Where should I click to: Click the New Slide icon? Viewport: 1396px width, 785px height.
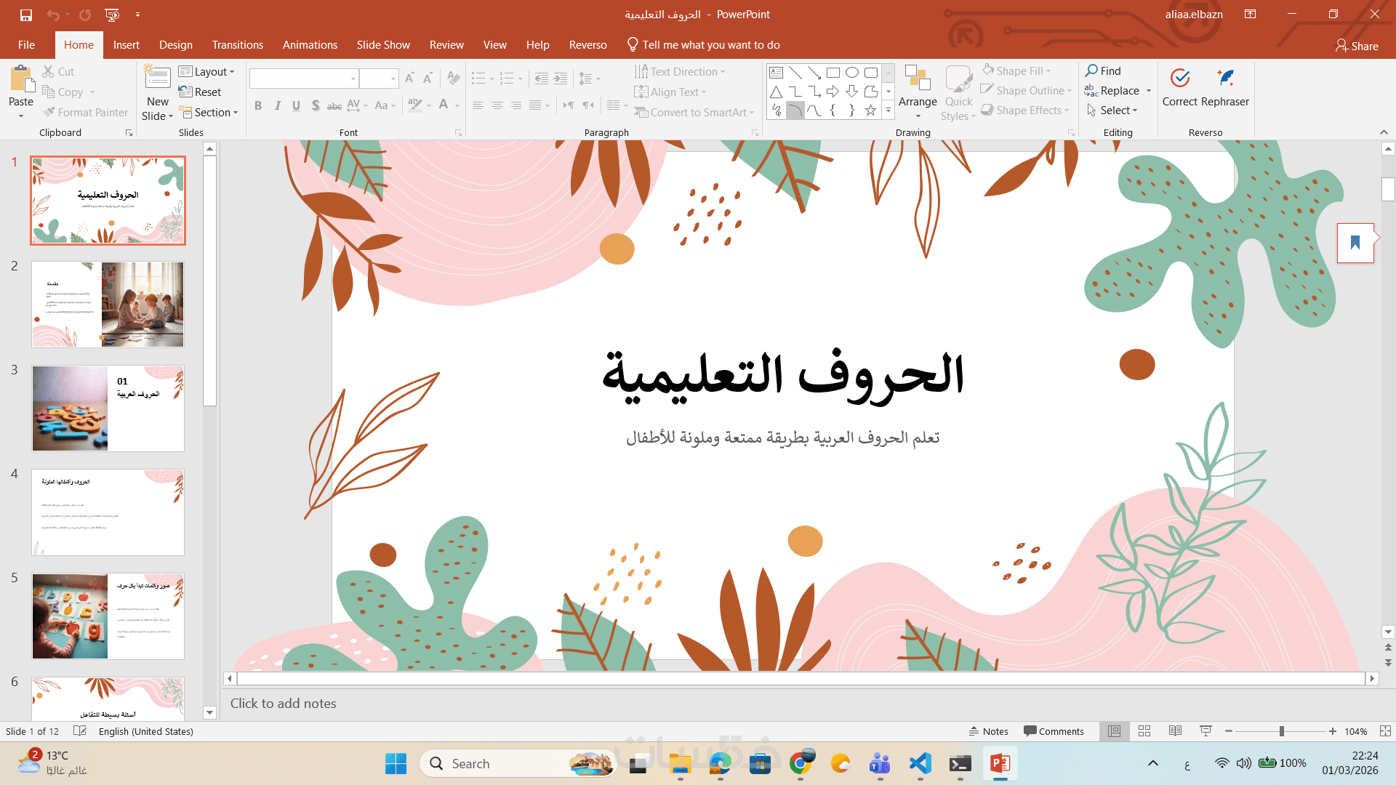[x=157, y=78]
